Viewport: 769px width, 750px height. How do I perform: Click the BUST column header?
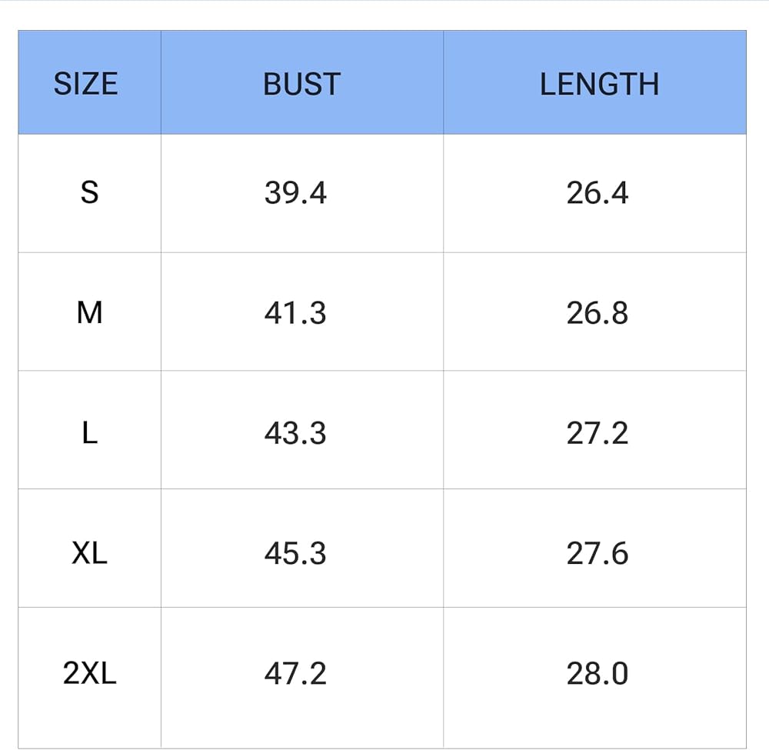coord(301,84)
